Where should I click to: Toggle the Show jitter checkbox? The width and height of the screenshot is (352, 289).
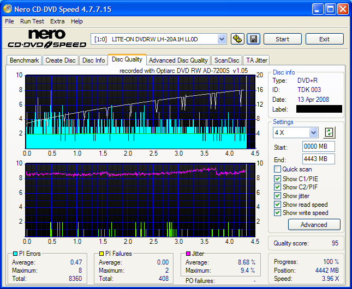click(278, 196)
